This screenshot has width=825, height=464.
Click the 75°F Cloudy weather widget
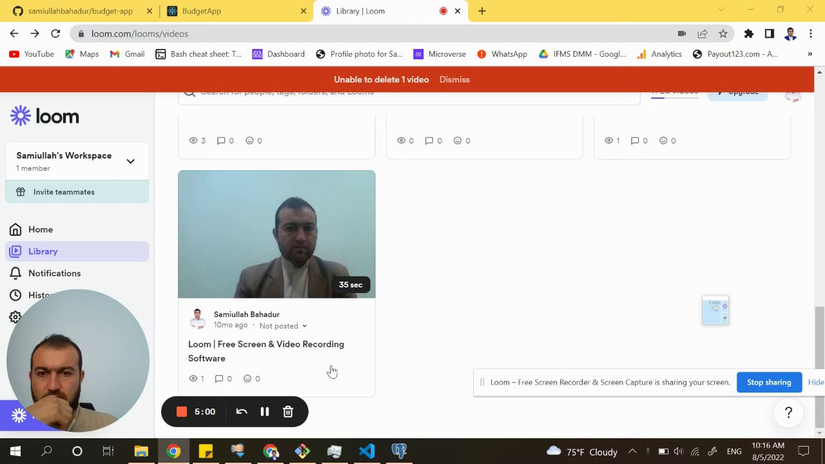pos(582,452)
